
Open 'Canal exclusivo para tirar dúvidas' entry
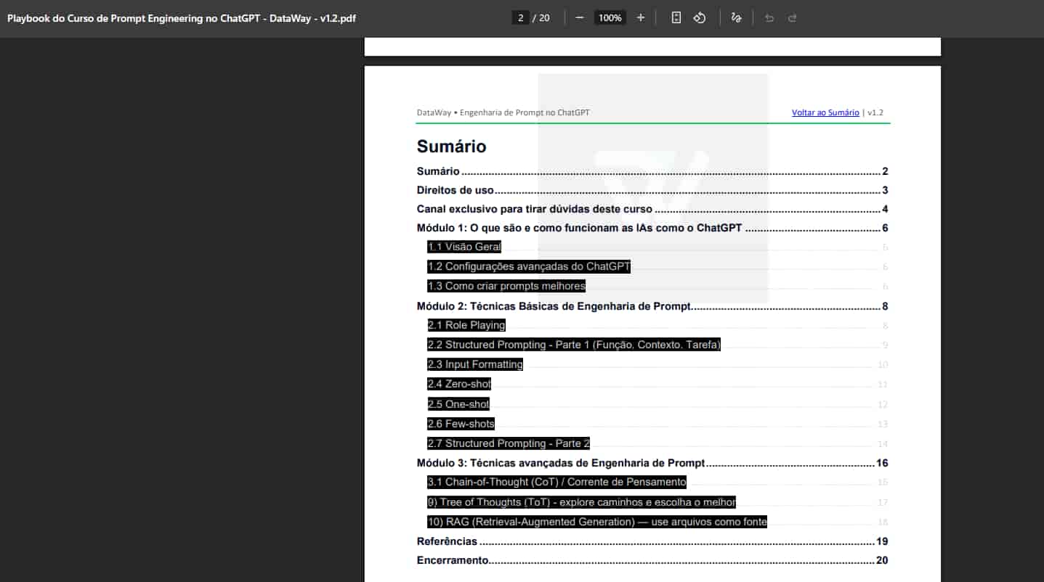[534, 210]
